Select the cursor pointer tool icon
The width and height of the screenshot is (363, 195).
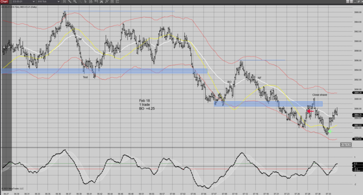[x=85, y=2]
